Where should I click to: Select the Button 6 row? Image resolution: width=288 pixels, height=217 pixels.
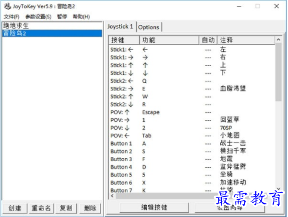click(192, 183)
